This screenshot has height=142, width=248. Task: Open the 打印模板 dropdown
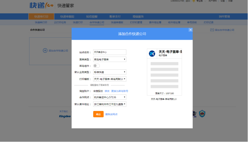point(110,79)
